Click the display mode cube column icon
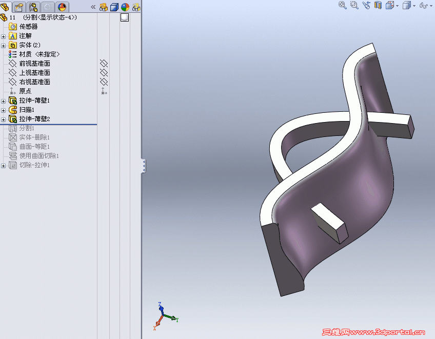The image size is (435, 339). pyautogui.click(x=114, y=7)
